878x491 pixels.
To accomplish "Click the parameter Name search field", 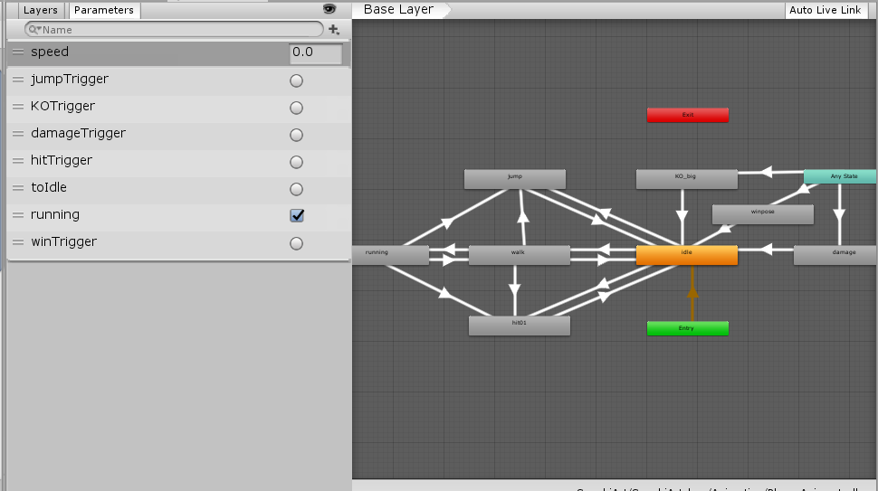I will tap(177, 30).
